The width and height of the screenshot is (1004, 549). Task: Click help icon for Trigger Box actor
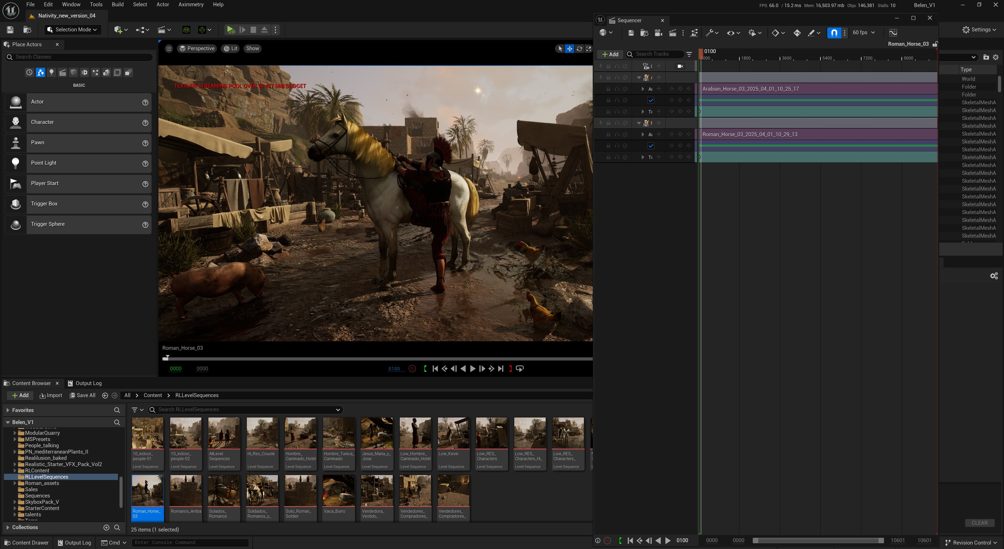tap(145, 204)
